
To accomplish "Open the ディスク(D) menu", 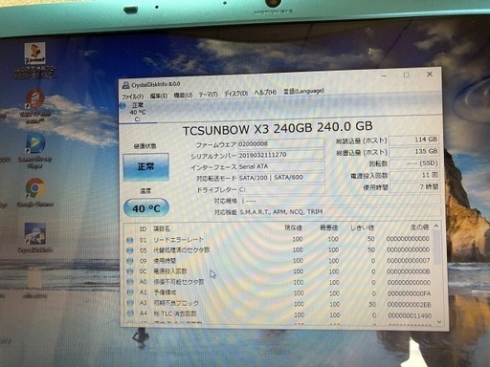I will pos(235,94).
